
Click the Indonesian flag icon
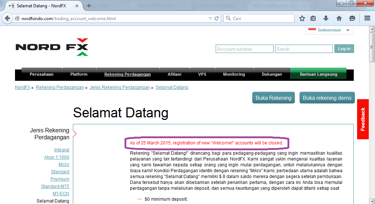point(312,30)
